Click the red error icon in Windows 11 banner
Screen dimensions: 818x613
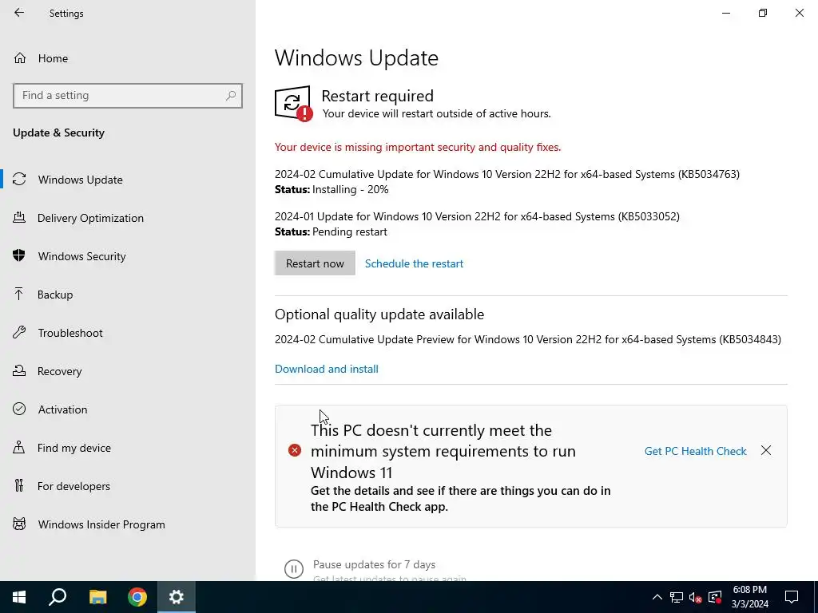[295, 450]
